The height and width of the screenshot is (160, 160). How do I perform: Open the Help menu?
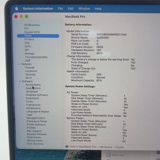point(98,9)
